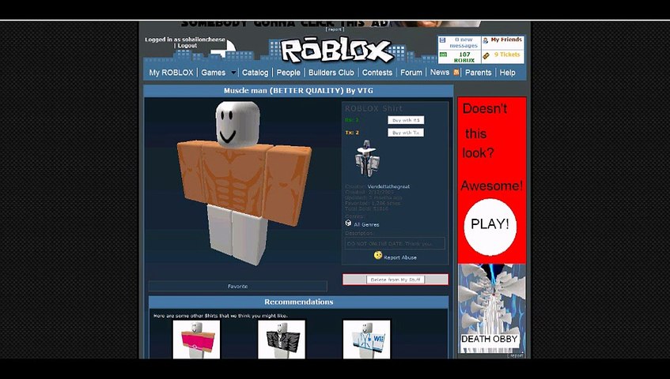Open the Games menu item

(214, 73)
